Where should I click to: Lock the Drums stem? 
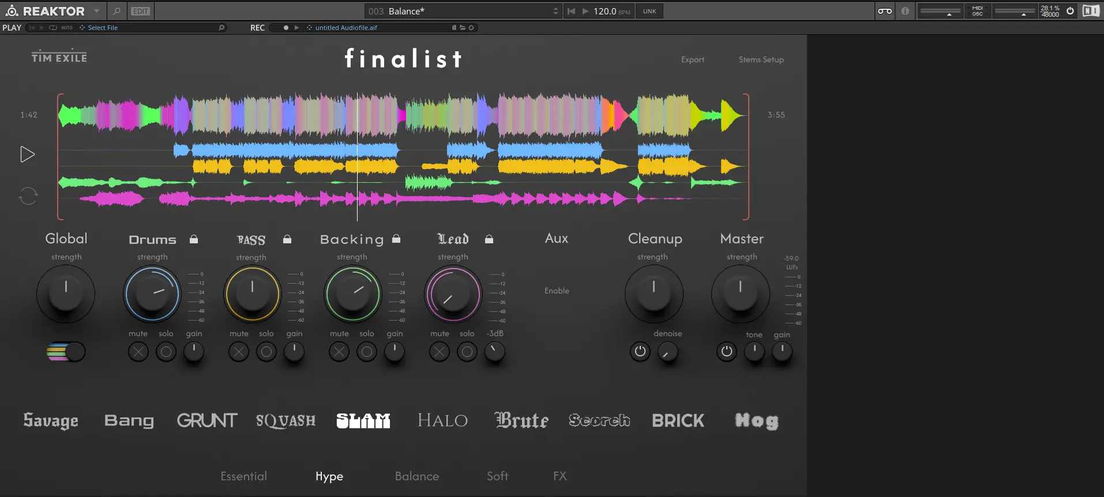pyautogui.click(x=194, y=239)
